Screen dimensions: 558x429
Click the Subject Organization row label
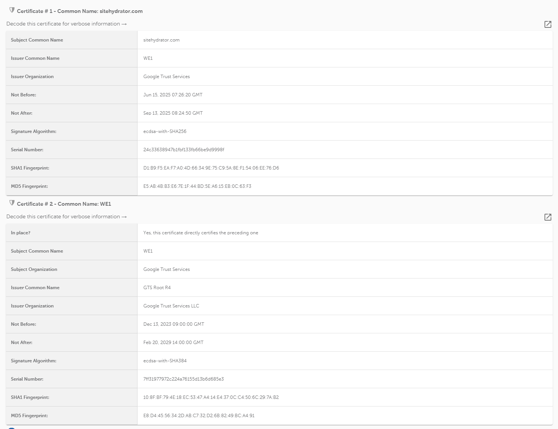(x=34, y=269)
